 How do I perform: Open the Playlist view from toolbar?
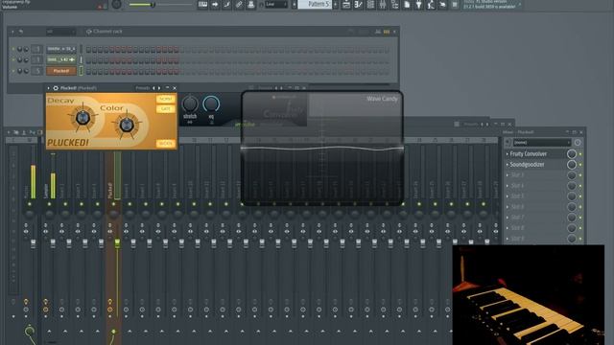click(x=346, y=5)
